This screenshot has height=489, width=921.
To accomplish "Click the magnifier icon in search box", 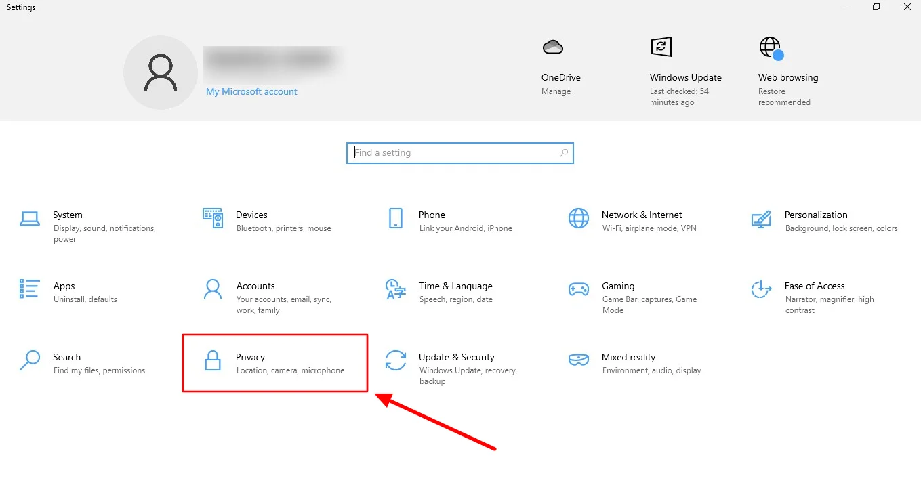I will pos(564,153).
